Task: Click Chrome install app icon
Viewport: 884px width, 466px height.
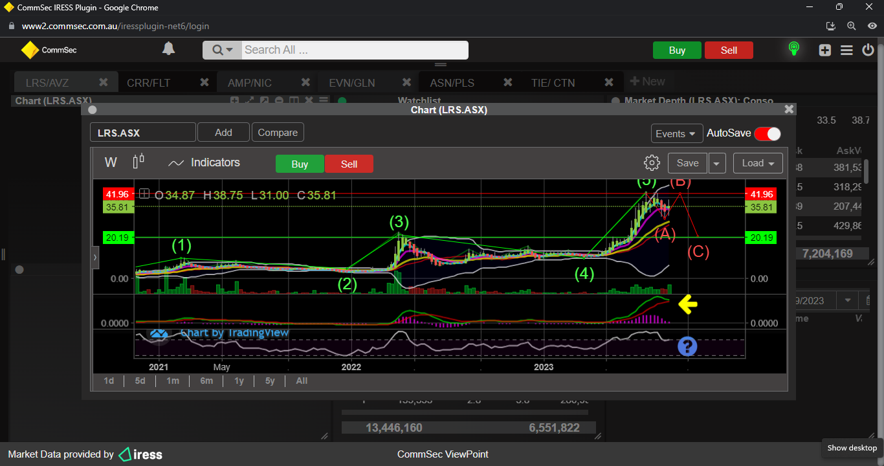Action: point(832,26)
